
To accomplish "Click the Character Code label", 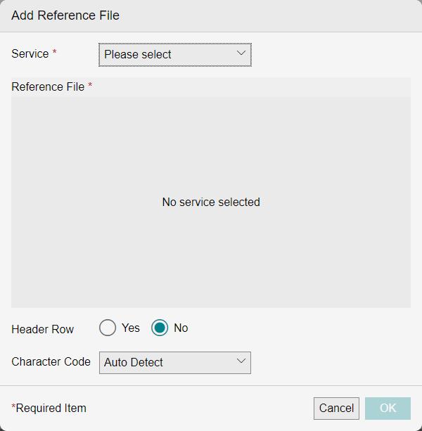I will [51, 361].
